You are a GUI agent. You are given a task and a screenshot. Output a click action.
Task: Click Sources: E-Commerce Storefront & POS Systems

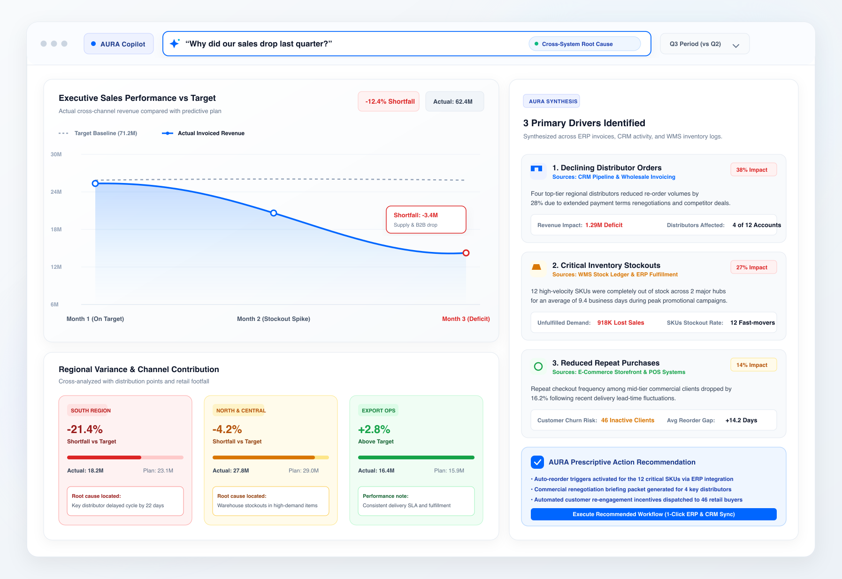click(619, 372)
